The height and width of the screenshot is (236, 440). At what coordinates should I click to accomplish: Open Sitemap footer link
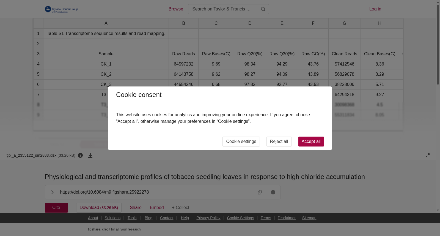tap(309, 218)
